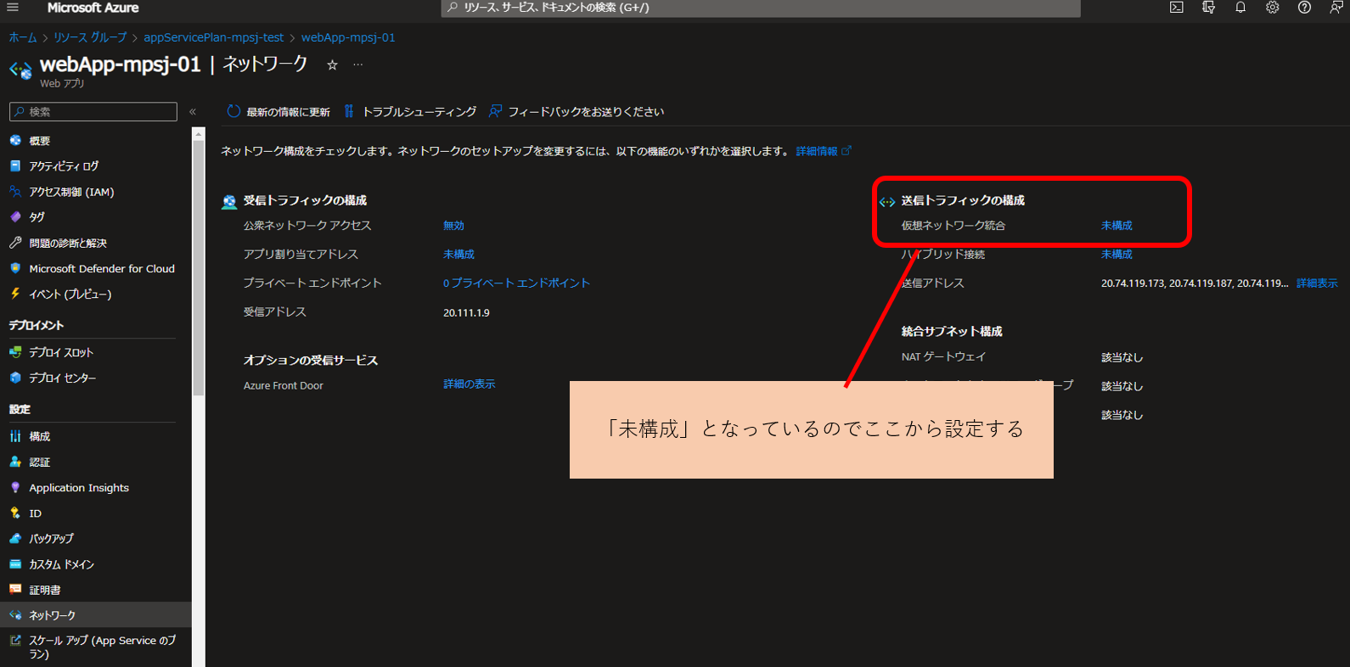This screenshot has height=667, width=1350.
Task: Open the 詳細情報 link
Action: (x=823, y=151)
